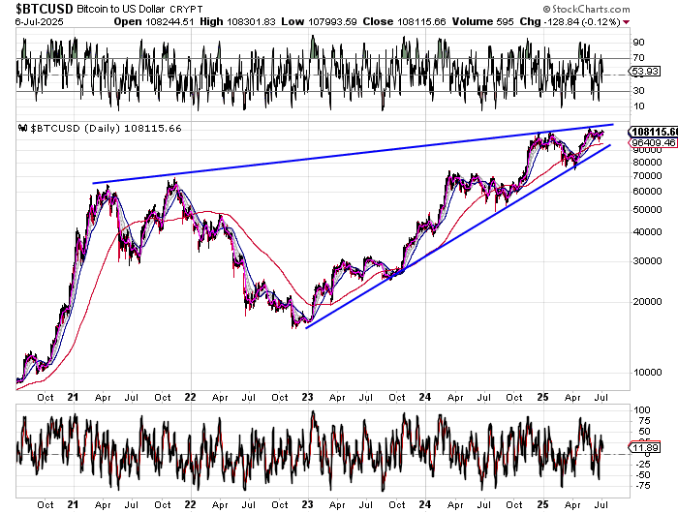Click the current price tag 108115.66
The width and height of the screenshot is (678, 513).
(652, 131)
